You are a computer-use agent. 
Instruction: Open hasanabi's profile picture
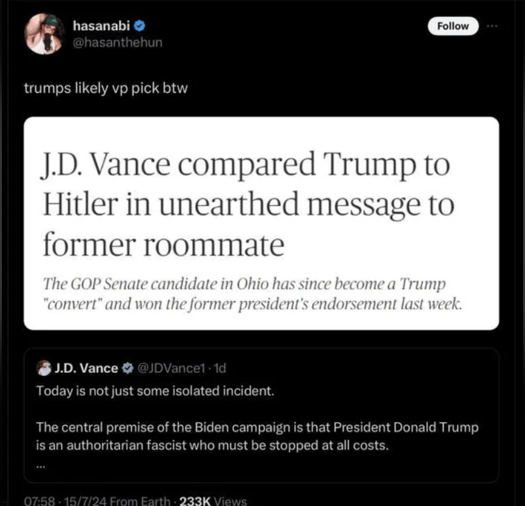44,34
